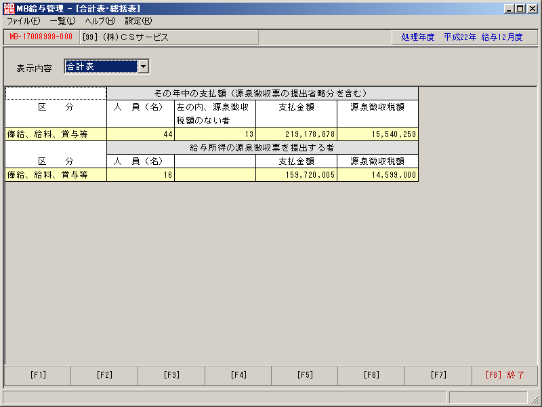Screen dimensions: 542x407
Task: Click the [F7] function button
Action: point(438,375)
